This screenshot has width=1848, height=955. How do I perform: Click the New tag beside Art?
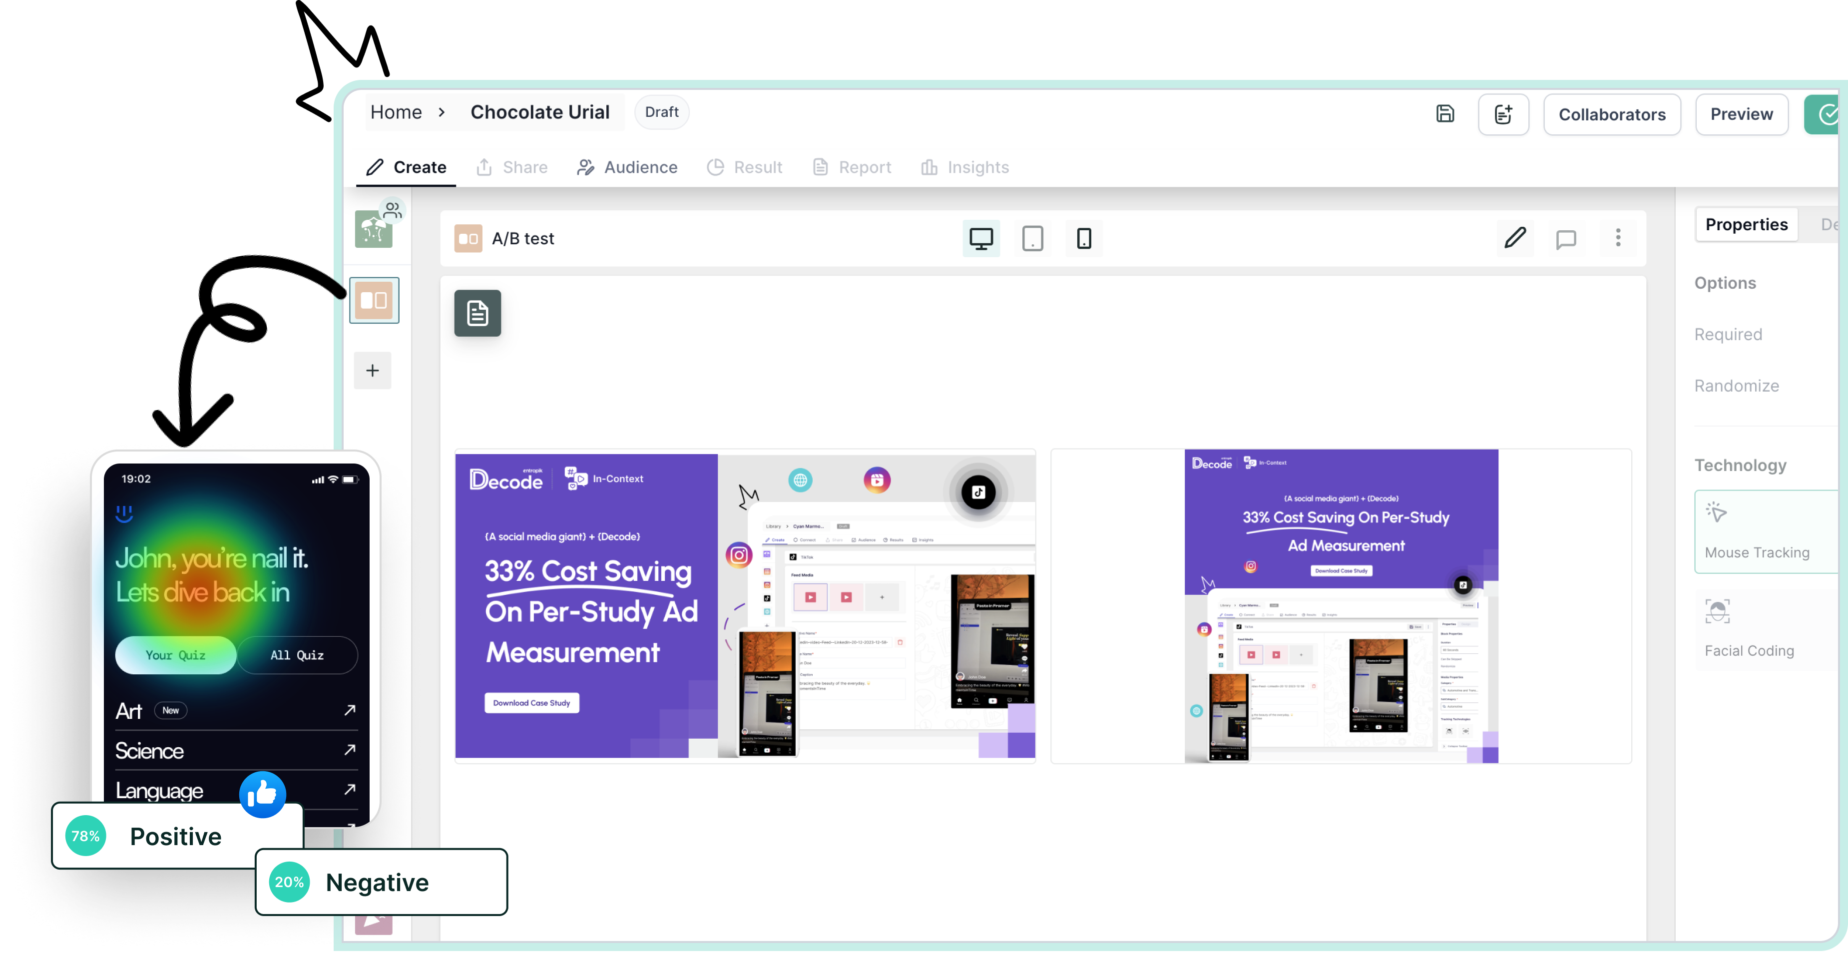(x=170, y=710)
